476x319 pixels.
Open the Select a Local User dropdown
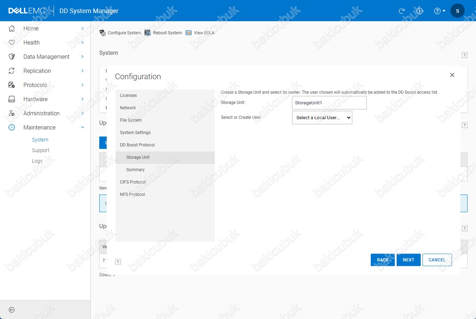tap(322, 118)
